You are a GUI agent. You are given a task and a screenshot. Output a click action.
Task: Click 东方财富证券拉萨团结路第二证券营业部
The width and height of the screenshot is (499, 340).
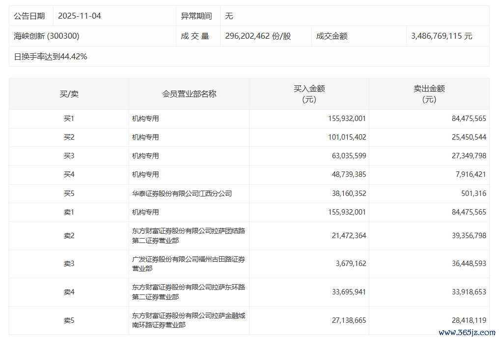pyautogui.click(x=189, y=236)
